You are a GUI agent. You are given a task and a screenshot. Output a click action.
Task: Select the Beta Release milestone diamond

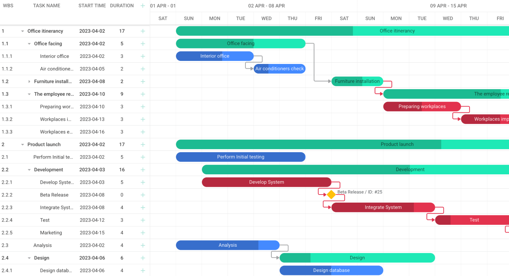coord(331,195)
